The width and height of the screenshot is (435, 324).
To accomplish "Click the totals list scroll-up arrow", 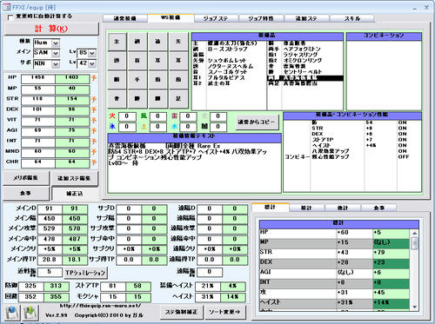I will tap(415, 233).
